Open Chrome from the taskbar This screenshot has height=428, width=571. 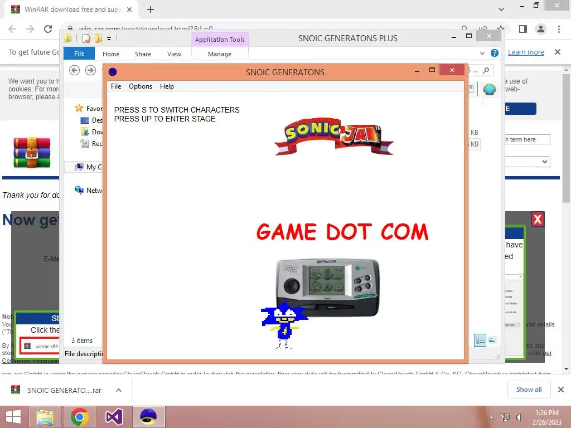(x=80, y=417)
